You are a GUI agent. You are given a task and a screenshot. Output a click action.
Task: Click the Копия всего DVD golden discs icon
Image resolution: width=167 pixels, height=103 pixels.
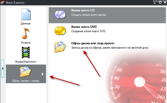point(60,31)
